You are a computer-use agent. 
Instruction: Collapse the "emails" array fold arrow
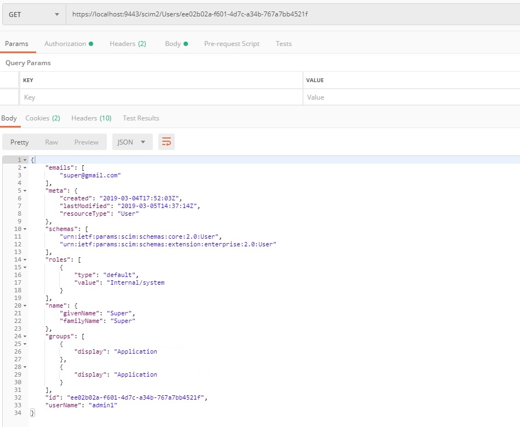pos(25,168)
